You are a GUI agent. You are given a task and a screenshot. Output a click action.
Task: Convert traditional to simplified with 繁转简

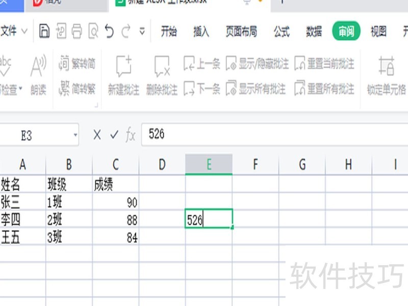tap(77, 63)
